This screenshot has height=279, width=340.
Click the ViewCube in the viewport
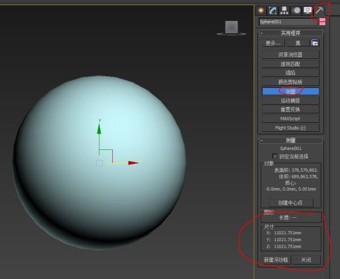(231, 27)
